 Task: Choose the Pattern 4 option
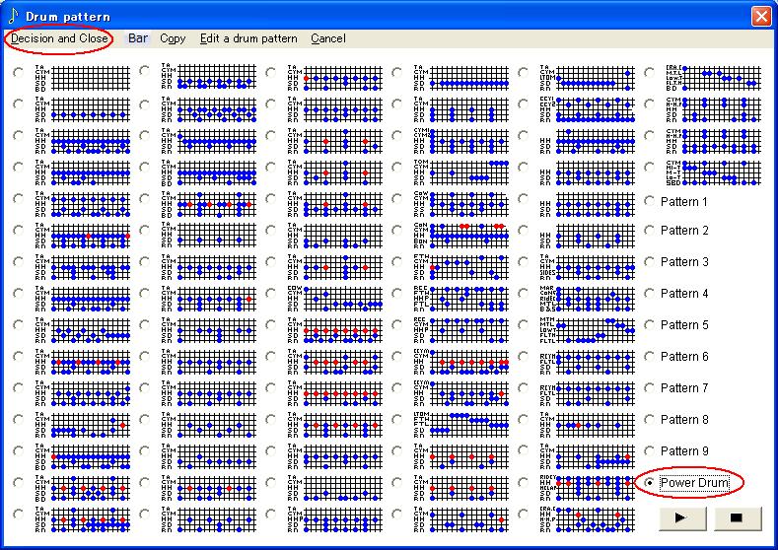click(x=649, y=294)
